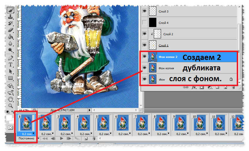Open Постоянно looping options dropdown
Screen dimensions: 249x151
38,138
